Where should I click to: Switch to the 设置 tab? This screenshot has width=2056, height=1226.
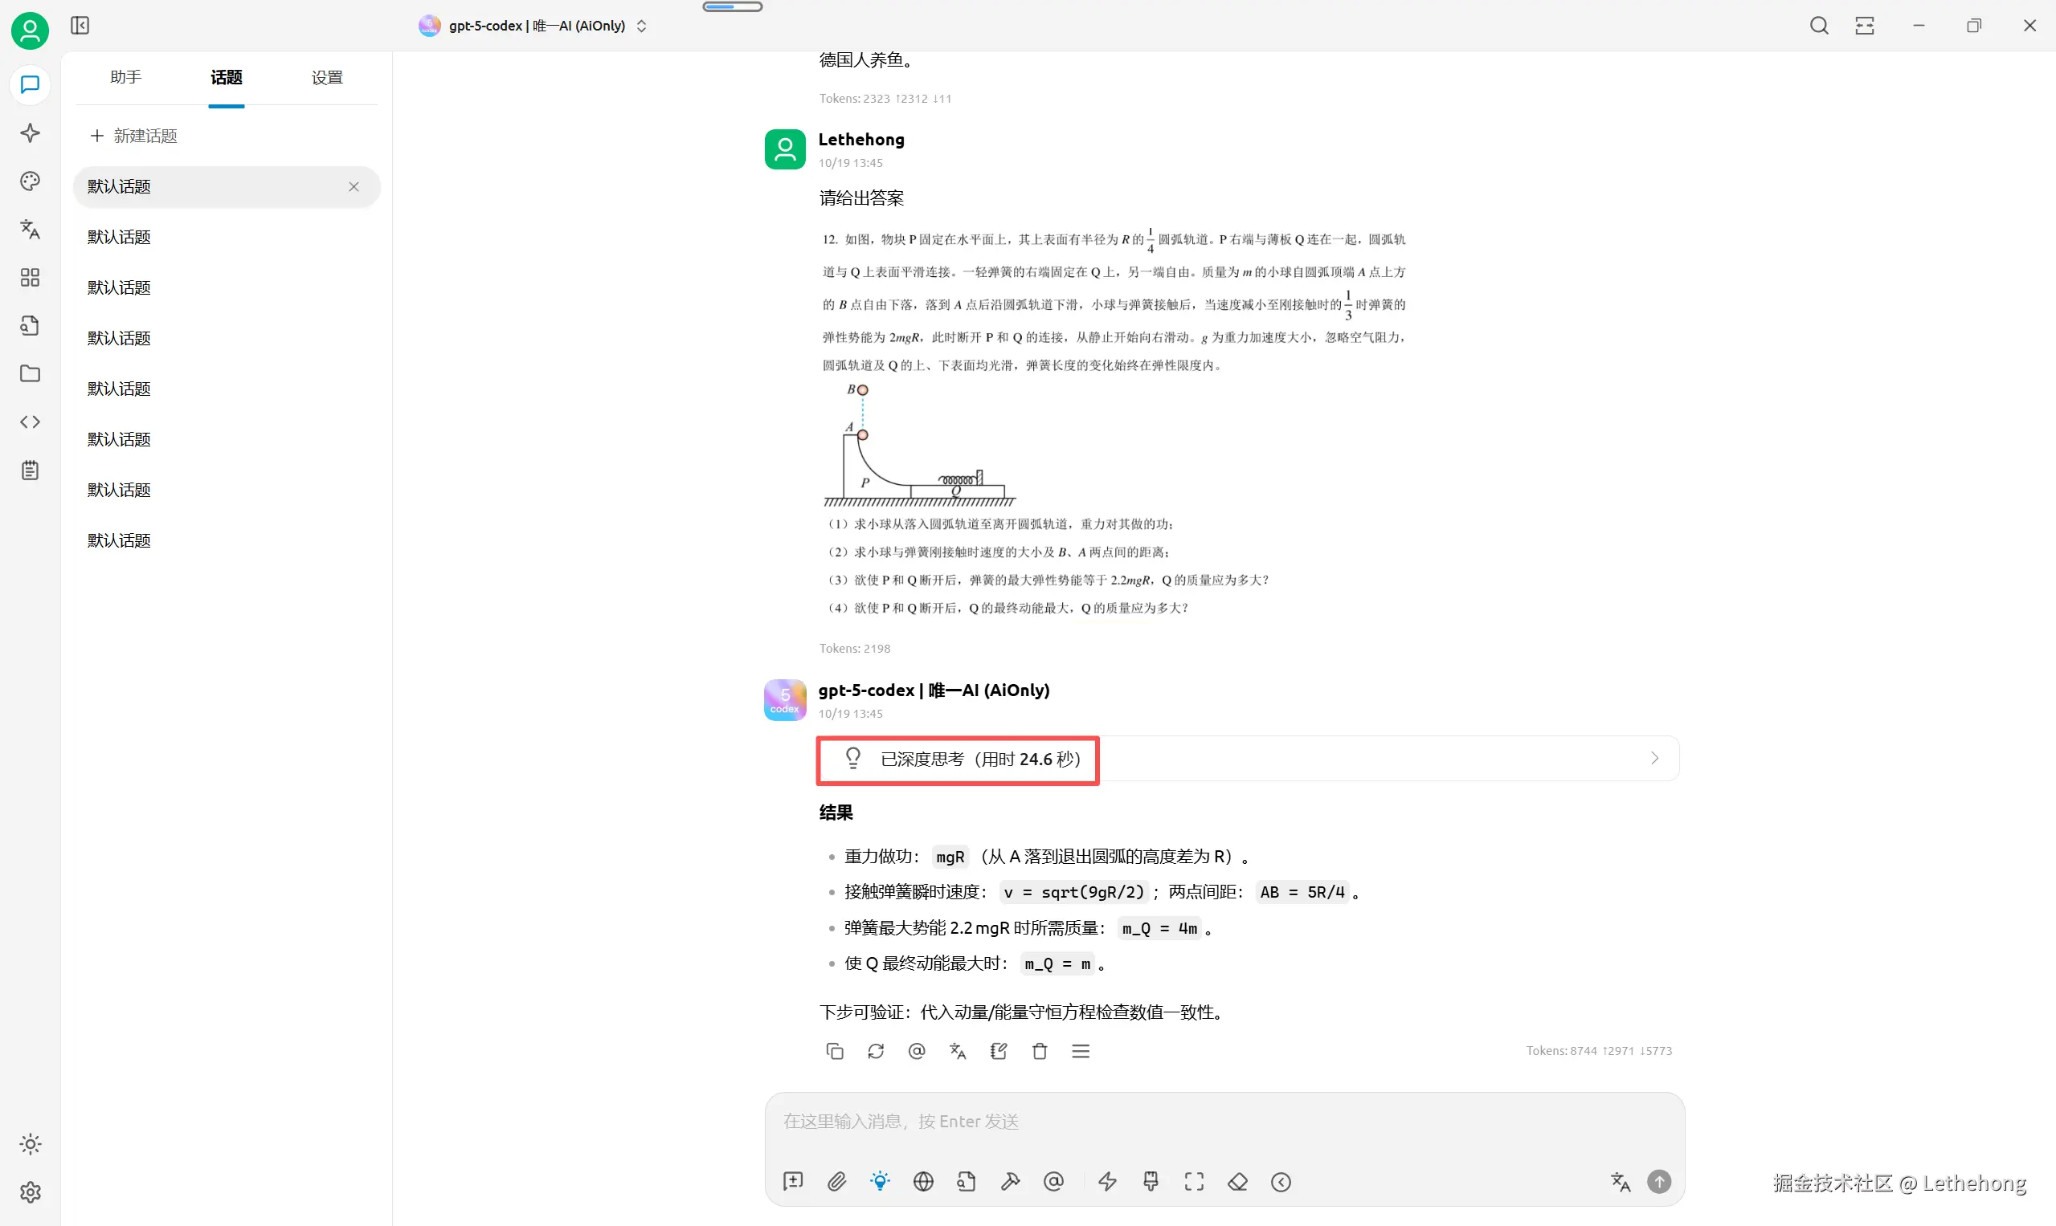click(x=326, y=77)
